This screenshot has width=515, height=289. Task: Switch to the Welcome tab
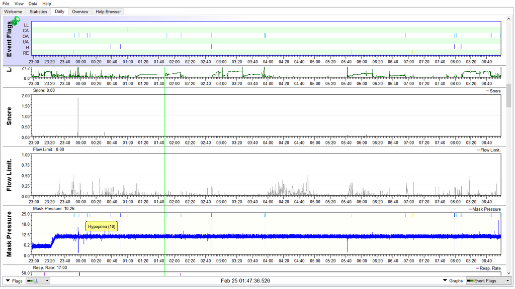point(13,12)
